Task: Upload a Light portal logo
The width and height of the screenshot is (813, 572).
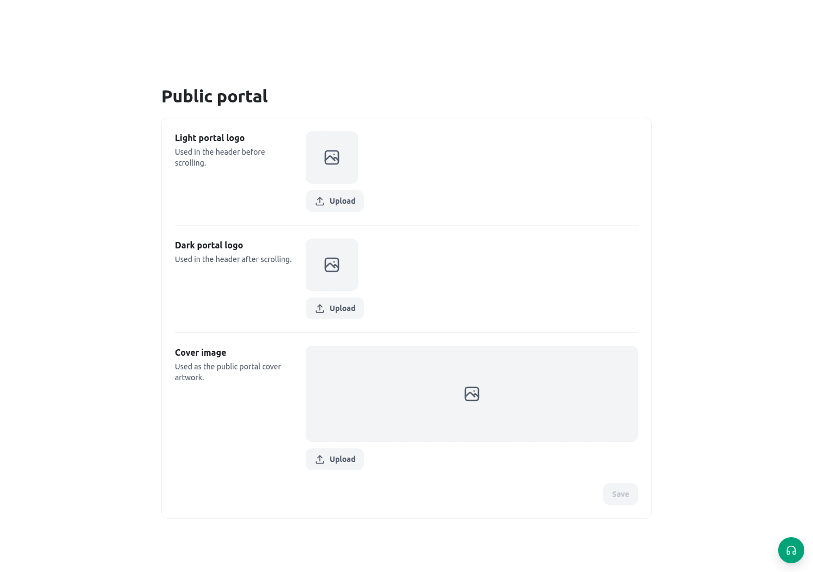Action: pos(335,201)
